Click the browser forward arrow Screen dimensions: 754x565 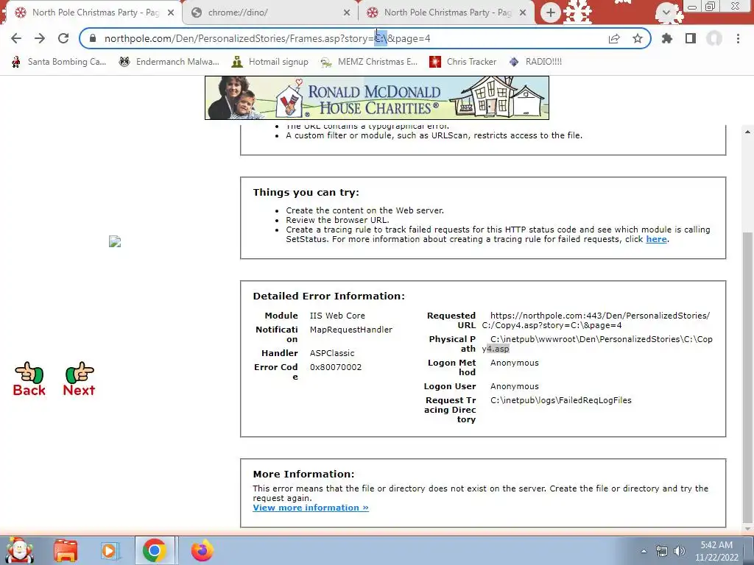pos(40,38)
